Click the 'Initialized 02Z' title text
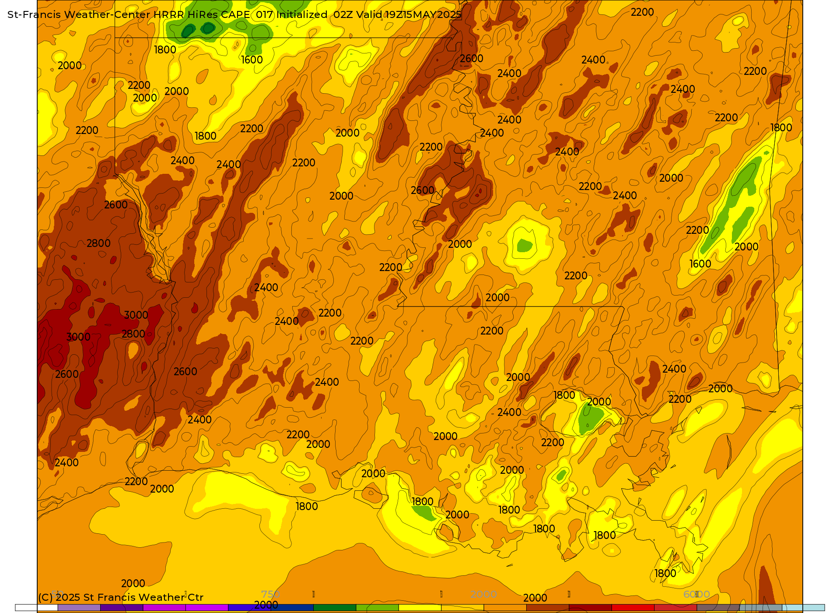Screen dimensions: 840x613 (x=315, y=14)
